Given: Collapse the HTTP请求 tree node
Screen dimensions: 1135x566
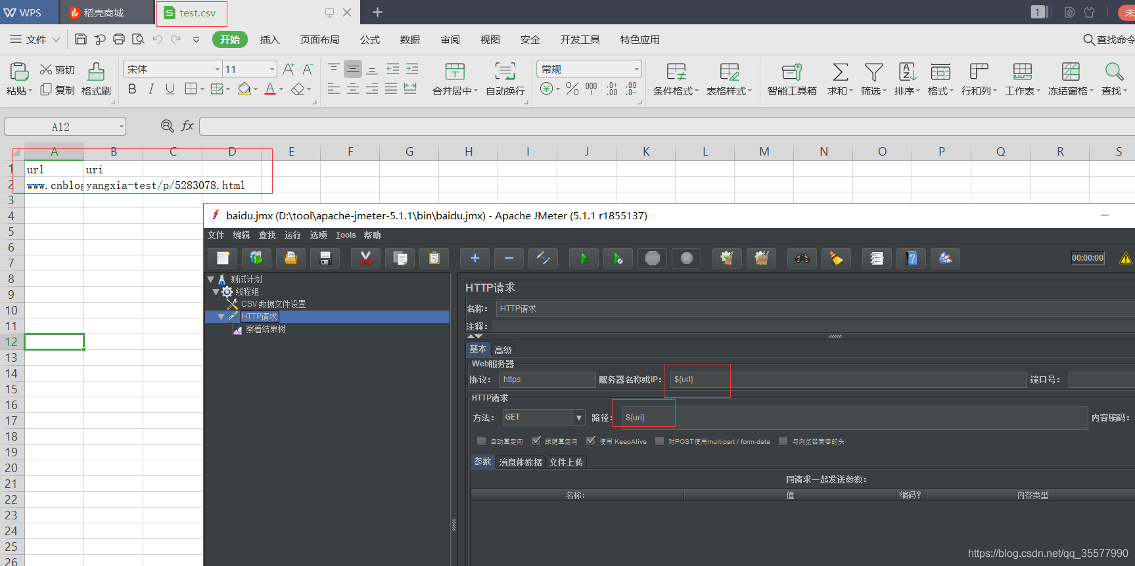Looking at the screenshot, I should (221, 316).
